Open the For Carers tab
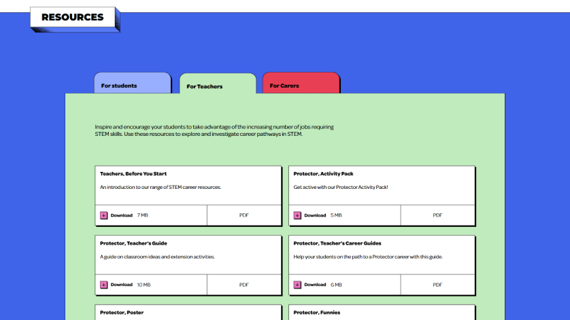The height and width of the screenshot is (320, 570). (301, 83)
